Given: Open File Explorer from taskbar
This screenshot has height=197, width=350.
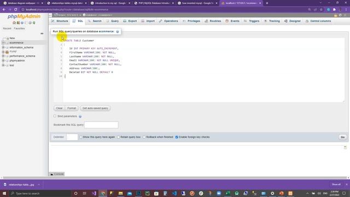Looking at the screenshot, I should (x=120, y=193).
